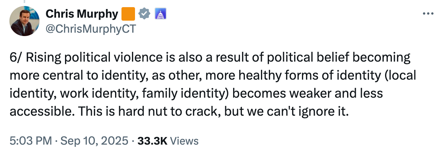Click "This is hard nut to crack" sentence
The height and width of the screenshot is (157, 446).
coord(149,112)
